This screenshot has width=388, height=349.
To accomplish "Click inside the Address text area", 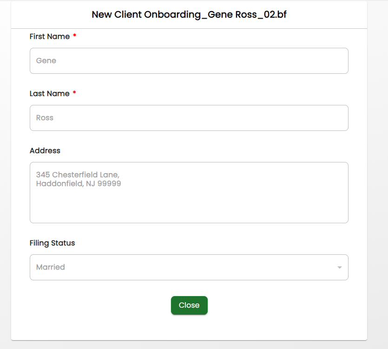I will coord(189,193).
